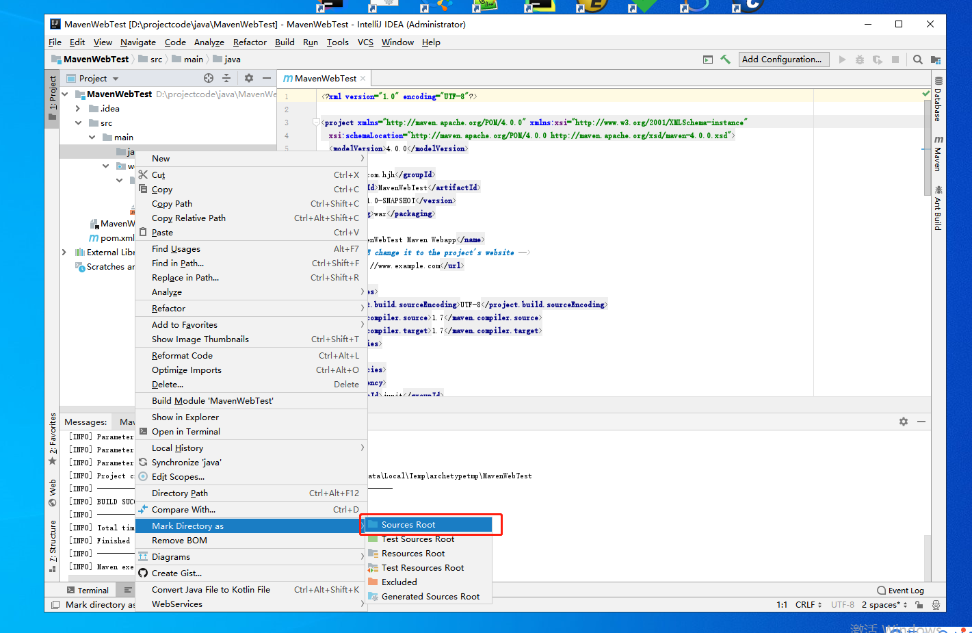Click the read-only lock icon in status bar
Screen dimensions: 972x633
pyautogui.click(x=919, y=605)
